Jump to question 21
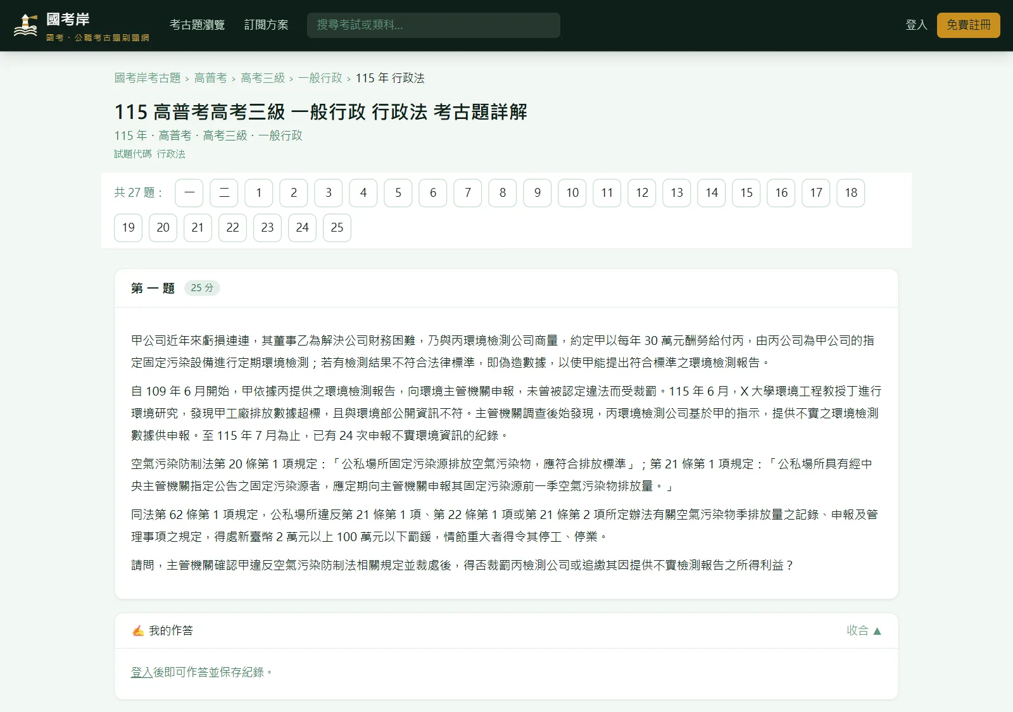This screenshot has width=1013, height=712. pos(198,228)
